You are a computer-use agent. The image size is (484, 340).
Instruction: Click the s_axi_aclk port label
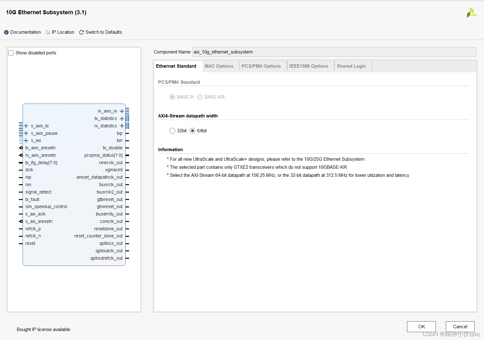click(x=36, y=214)
